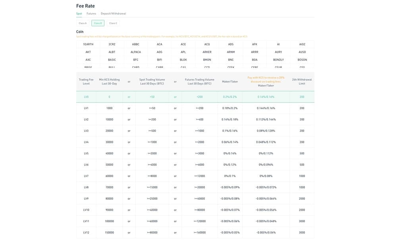397x242 pixels.
Task: Click the LV9 level cell
Action: coord(86,199)
